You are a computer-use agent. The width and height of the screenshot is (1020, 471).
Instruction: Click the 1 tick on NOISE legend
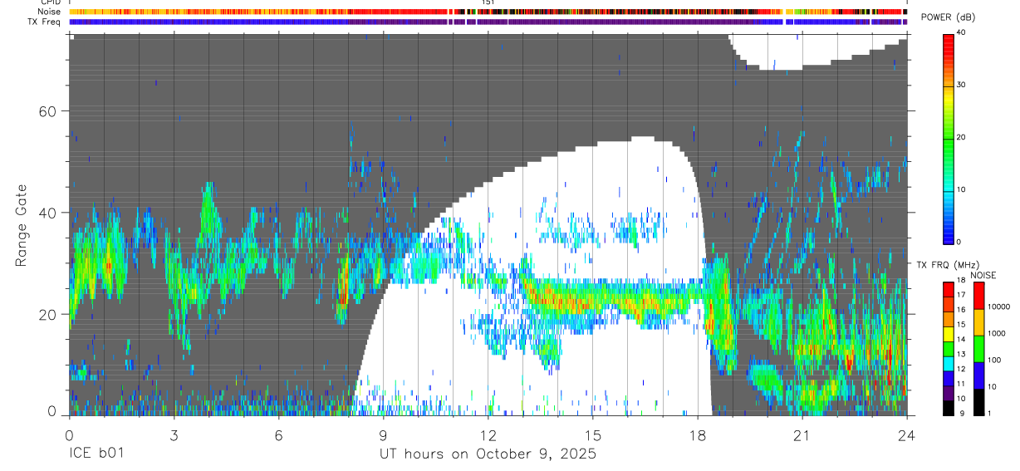[x=991, y=414]
